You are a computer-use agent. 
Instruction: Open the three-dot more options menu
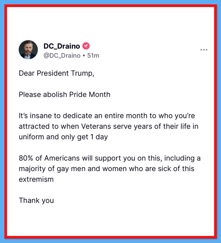pos(204,50)
